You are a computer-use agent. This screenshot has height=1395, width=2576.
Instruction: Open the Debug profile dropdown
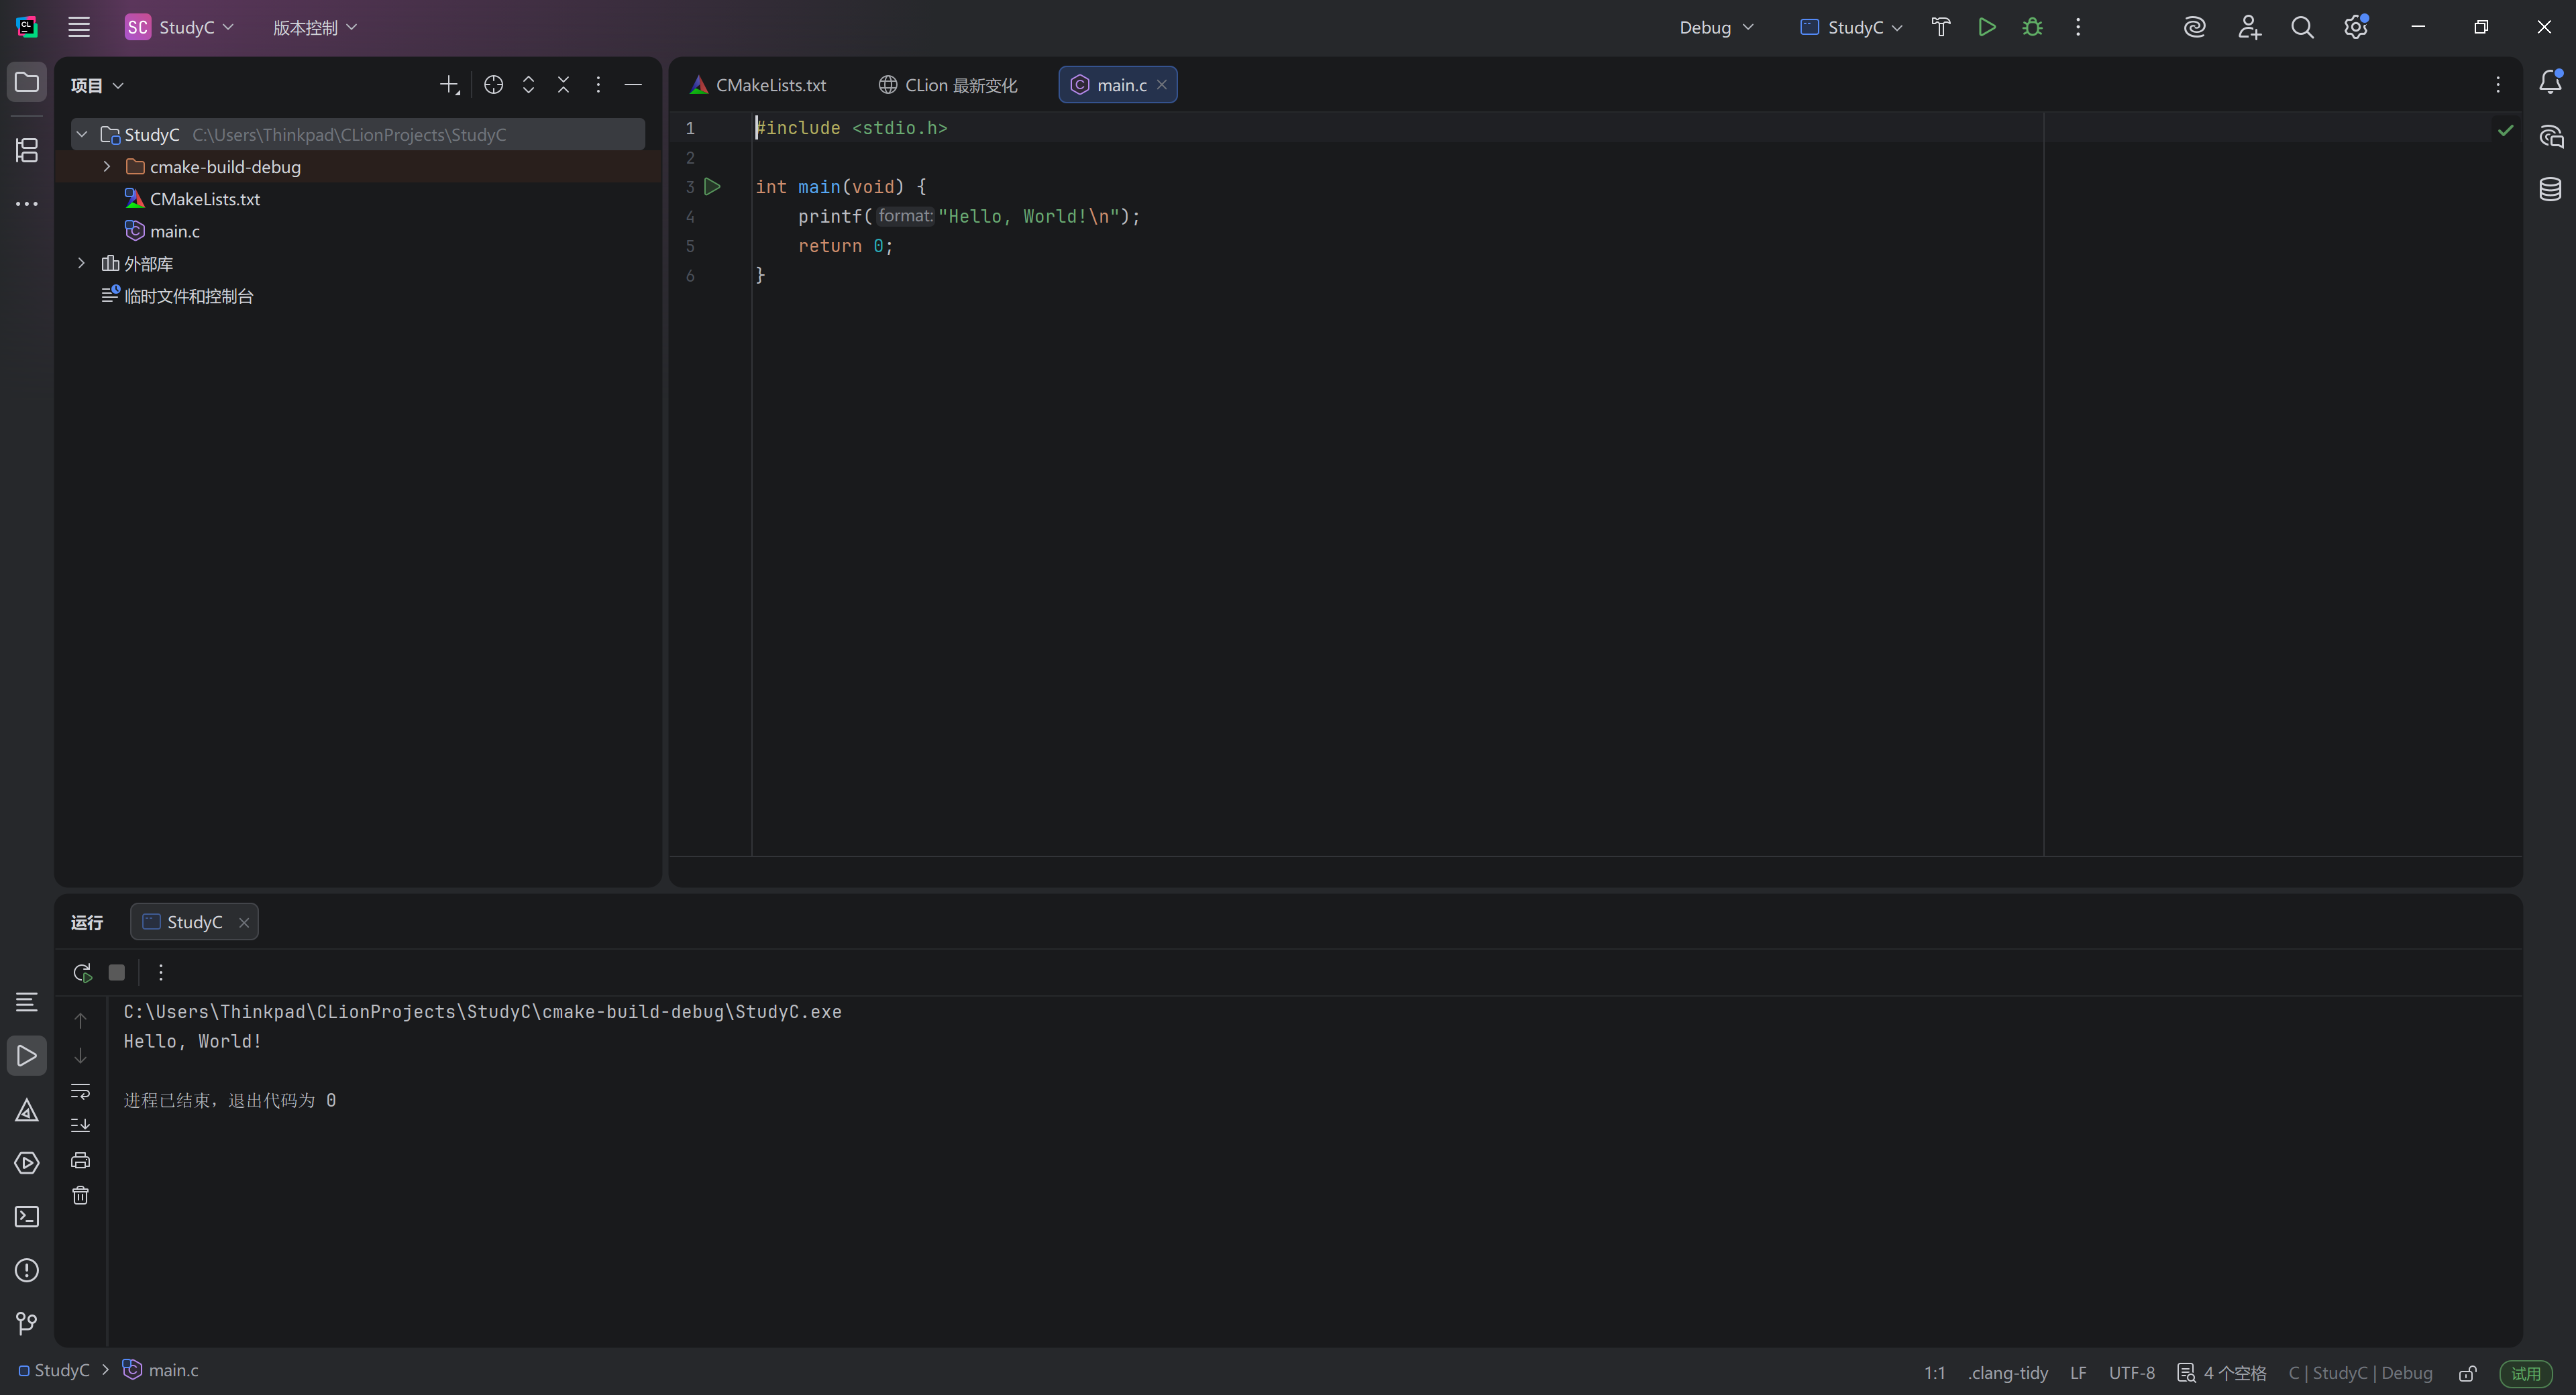[x=1716, y=27]
